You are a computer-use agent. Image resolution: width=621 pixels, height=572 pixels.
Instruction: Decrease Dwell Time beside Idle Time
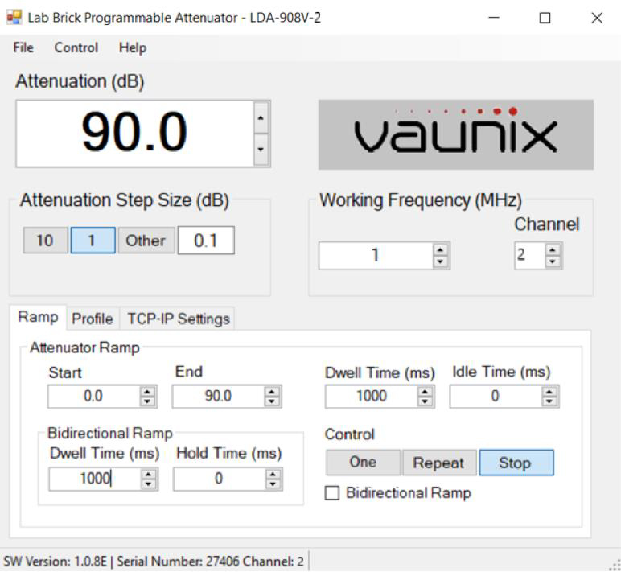(x=425, y=401)
